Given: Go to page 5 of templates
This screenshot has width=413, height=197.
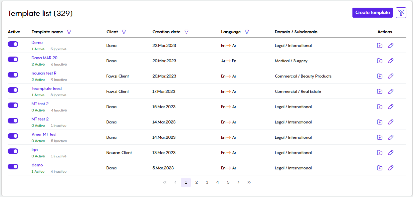Looking at the screenshot, I should [228, 182].
